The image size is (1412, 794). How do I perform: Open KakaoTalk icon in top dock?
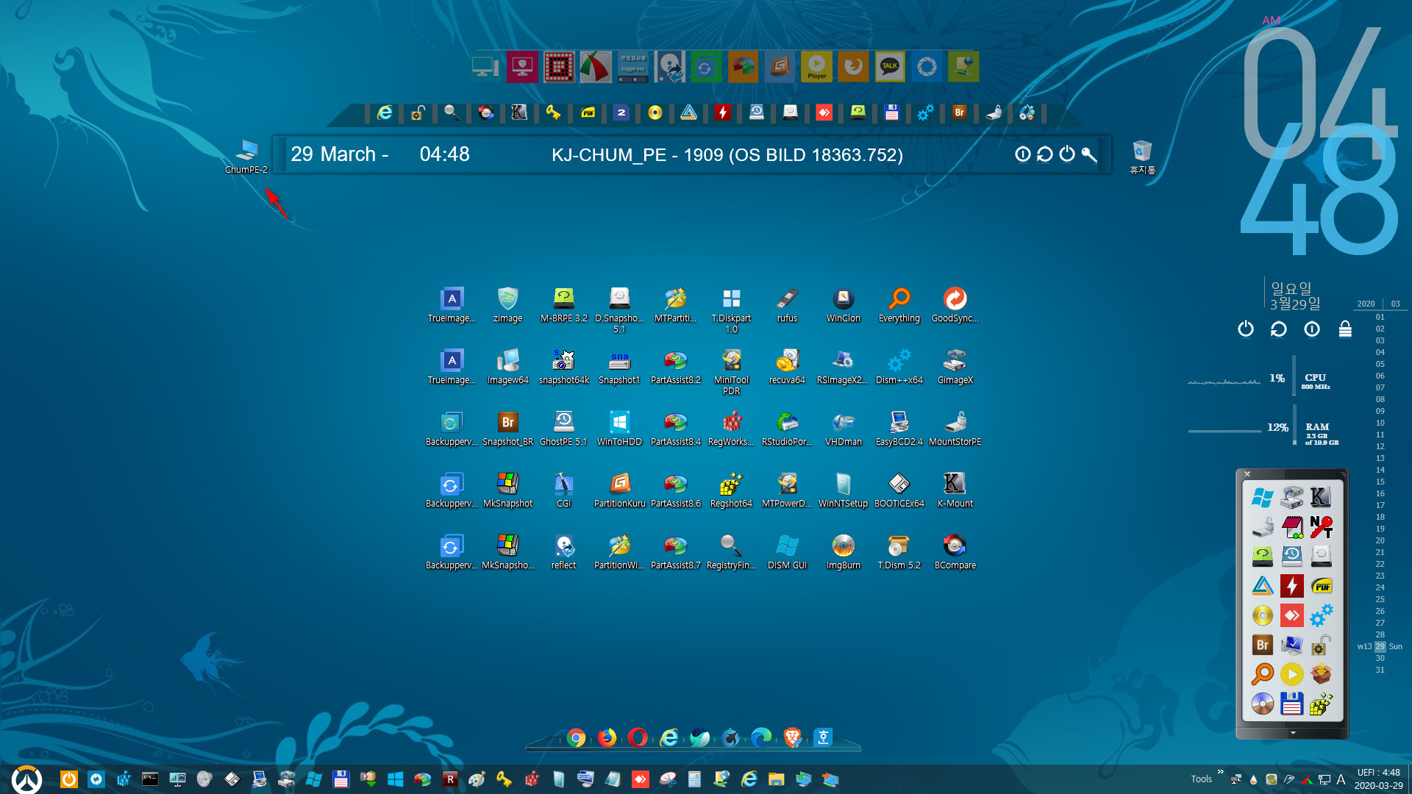[890, 67]
